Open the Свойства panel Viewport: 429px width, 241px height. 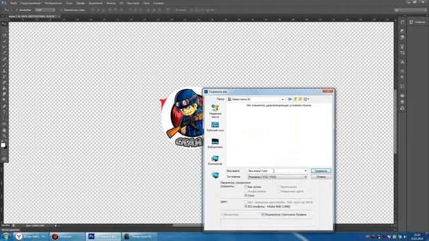pos(418,22)
